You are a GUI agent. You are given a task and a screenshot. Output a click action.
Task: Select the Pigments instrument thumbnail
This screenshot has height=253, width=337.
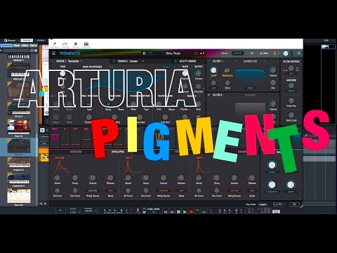click(x=19, y=146)
